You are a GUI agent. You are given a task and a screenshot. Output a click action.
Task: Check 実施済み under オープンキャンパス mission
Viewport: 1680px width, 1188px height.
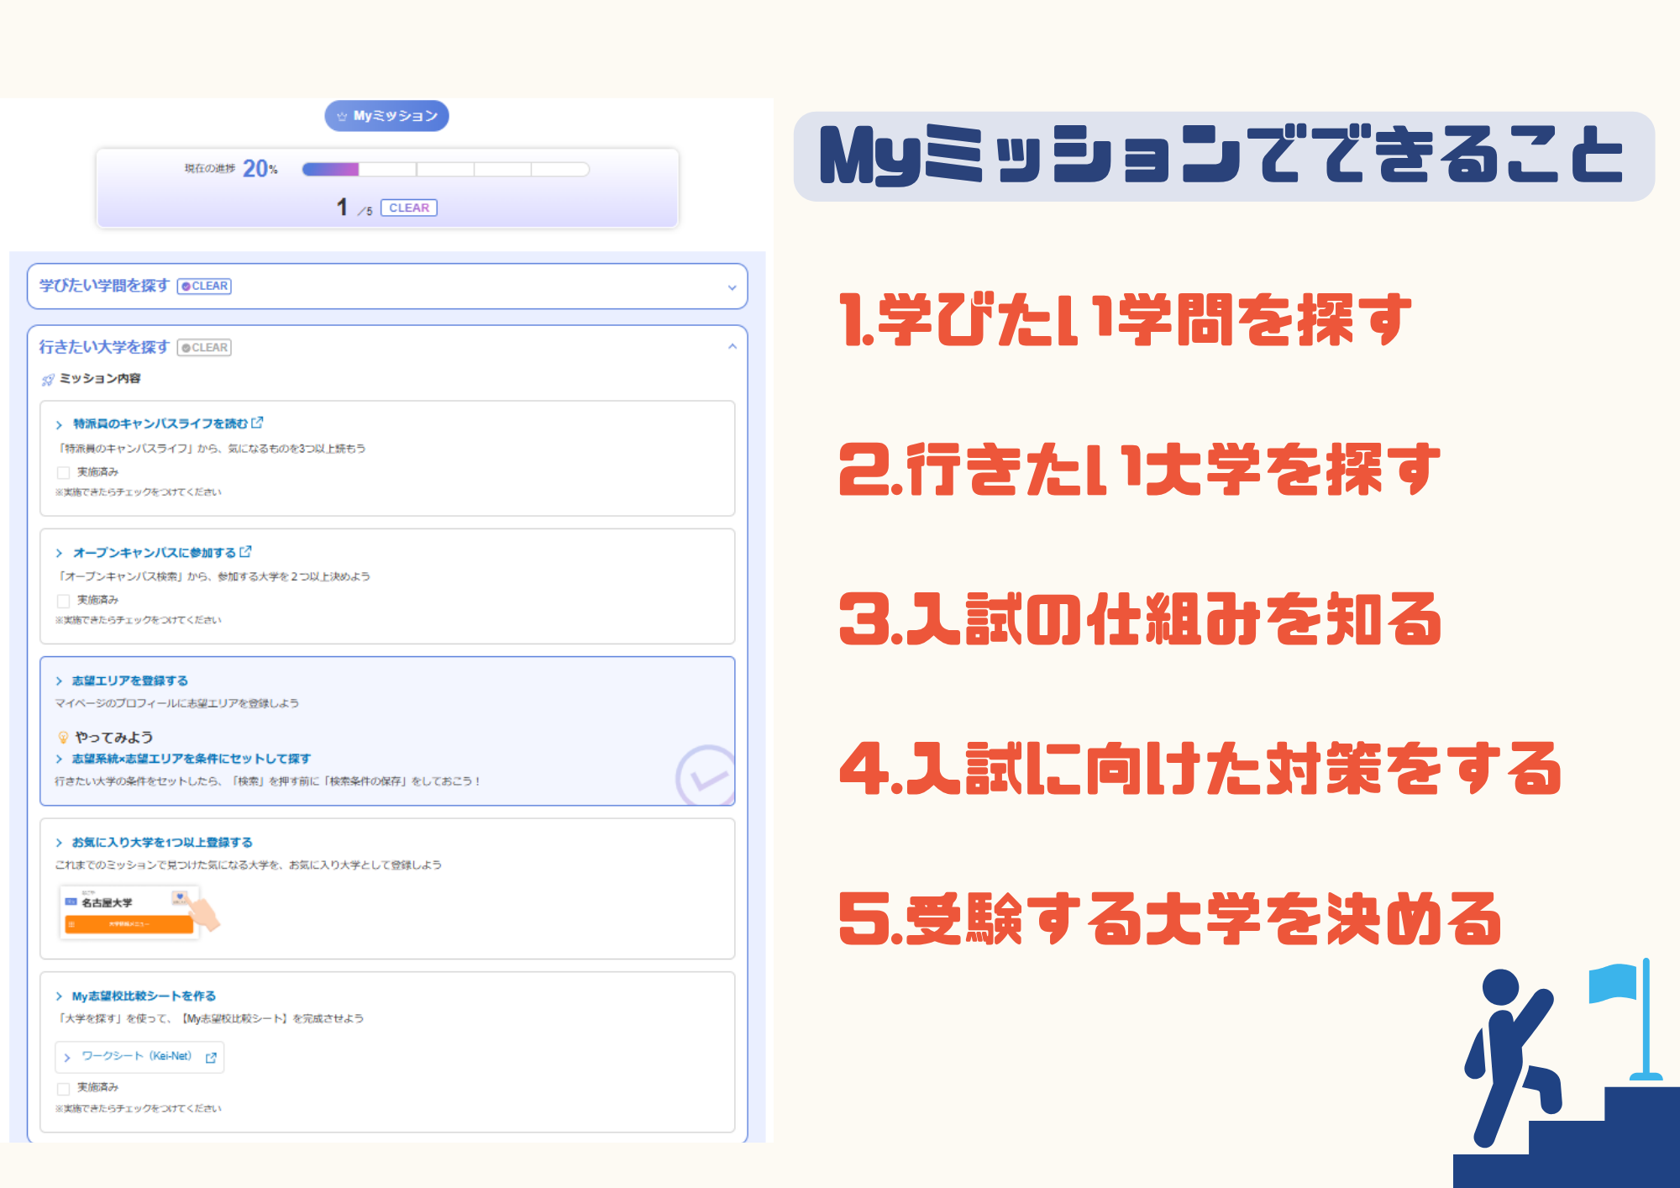tap(63, 601)
